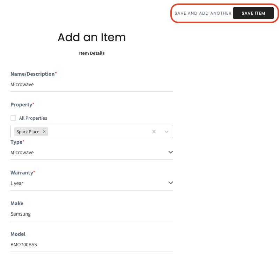Expand the Warranty dropdown arrow
Viewport: 280px width, 261px height.
click(x=170, y=183)
